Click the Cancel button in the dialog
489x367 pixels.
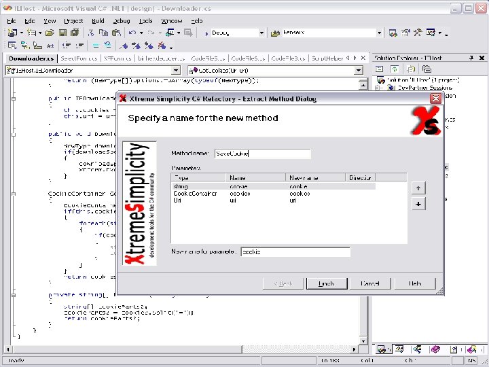370,283
